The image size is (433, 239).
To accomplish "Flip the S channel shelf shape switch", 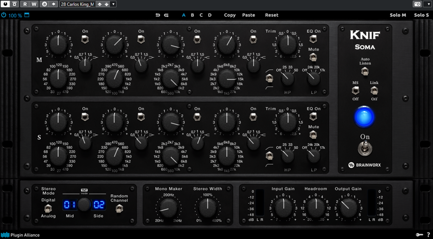I will coord(269,156).
